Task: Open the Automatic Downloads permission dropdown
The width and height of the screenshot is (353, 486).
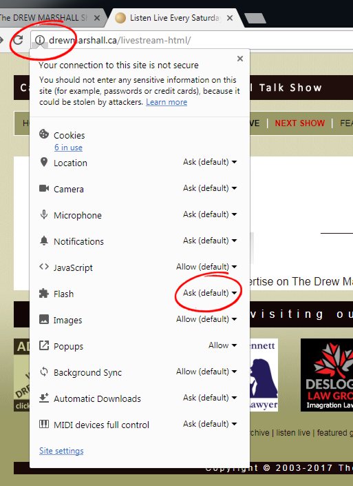Action: [x=210, y=398]
